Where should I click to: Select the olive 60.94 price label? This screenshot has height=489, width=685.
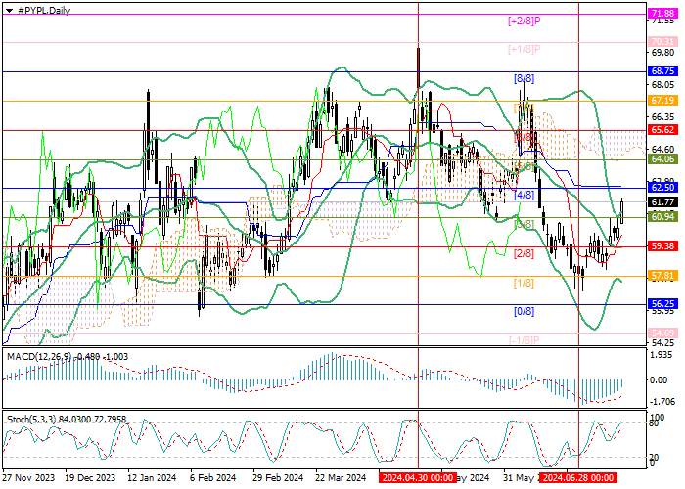click(x=662, y=217)
